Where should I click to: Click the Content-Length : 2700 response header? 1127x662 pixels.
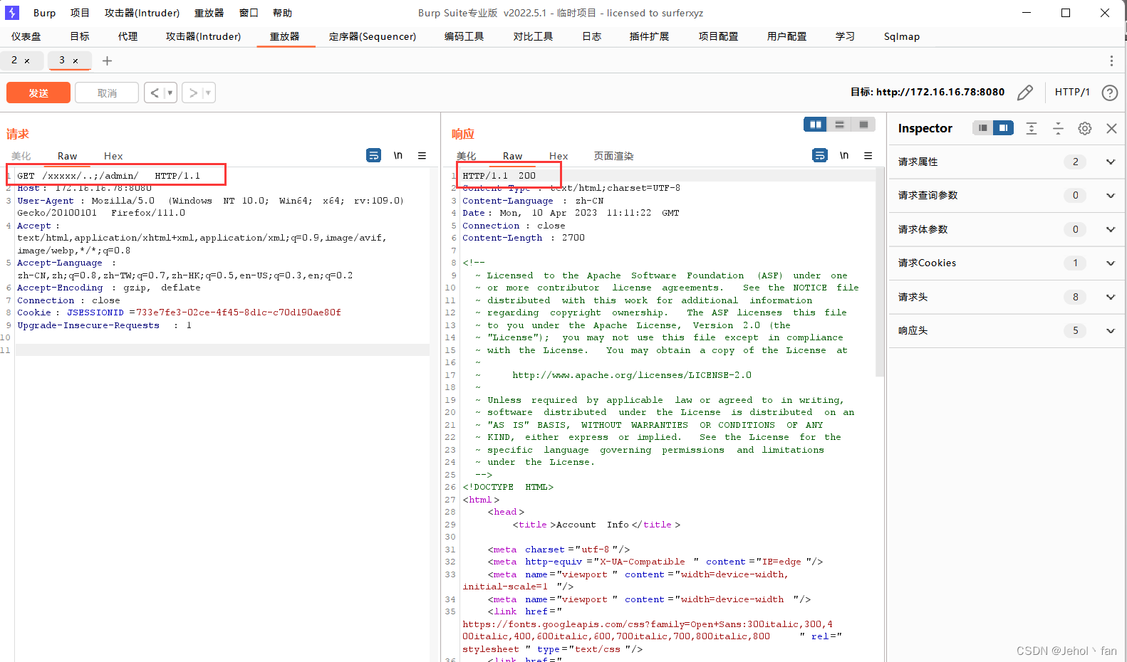tap(524, 238)
